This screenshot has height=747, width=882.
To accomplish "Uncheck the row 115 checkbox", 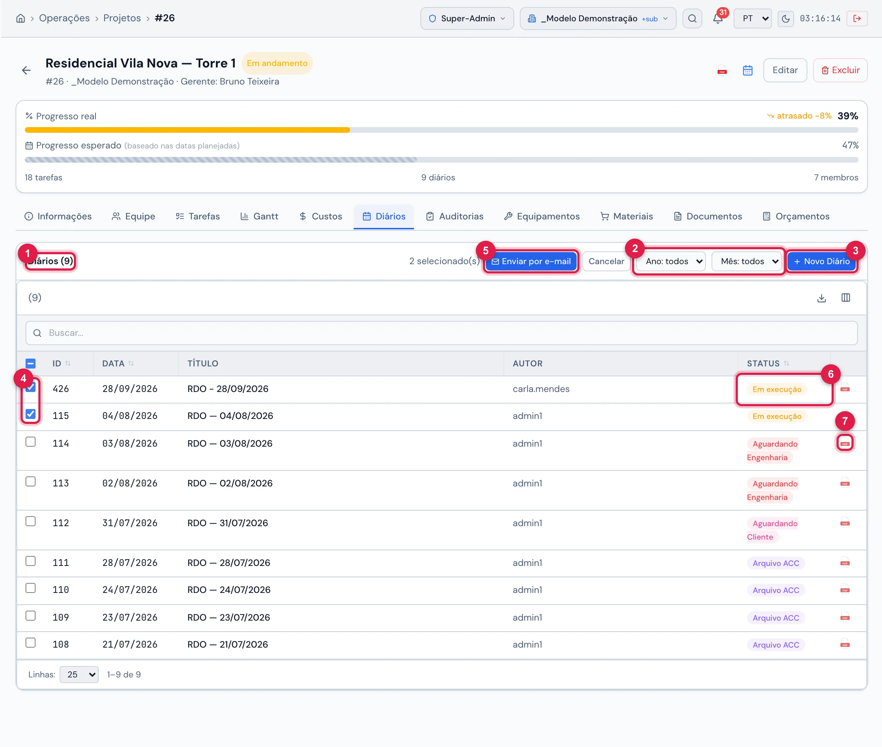I will point(31,414).
